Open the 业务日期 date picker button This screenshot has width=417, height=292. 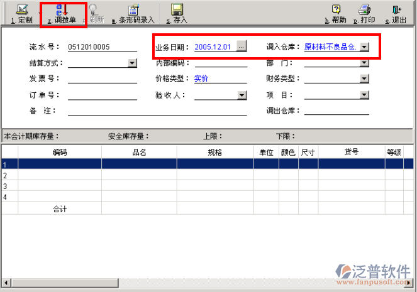coord(242,46)
